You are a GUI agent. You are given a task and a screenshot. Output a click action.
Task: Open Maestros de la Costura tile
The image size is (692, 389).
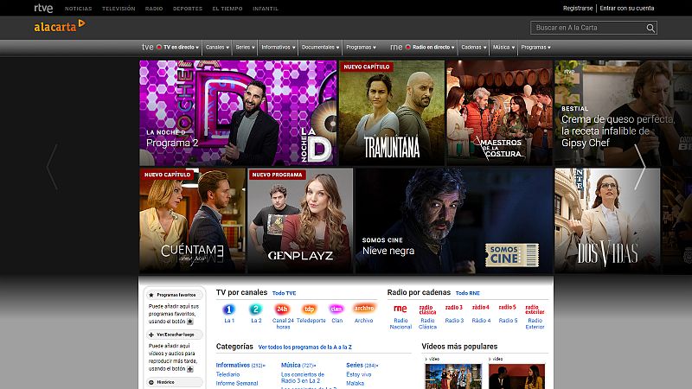499,113
